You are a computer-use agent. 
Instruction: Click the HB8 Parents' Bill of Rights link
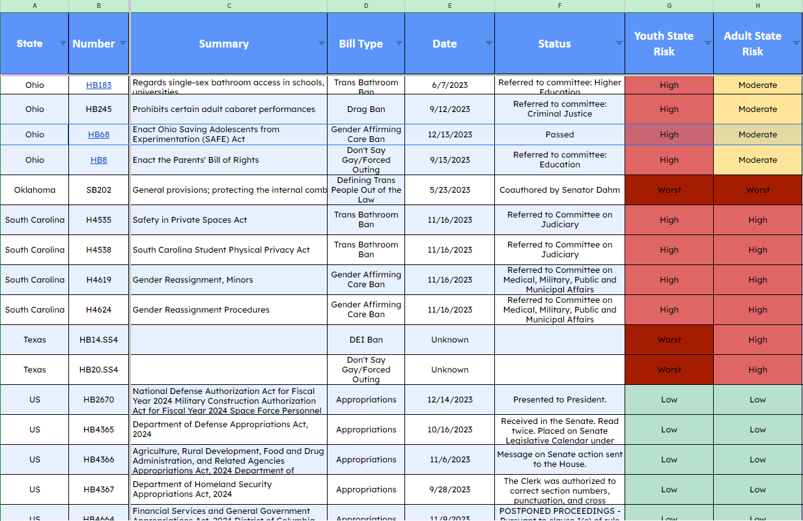(x=98, y=160)
